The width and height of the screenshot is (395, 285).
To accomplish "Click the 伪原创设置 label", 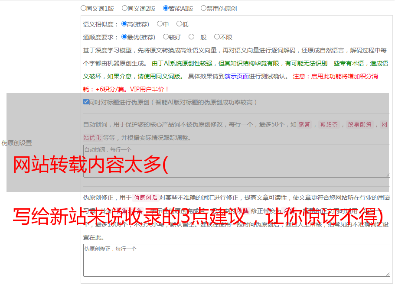I will tap(16, 143).
